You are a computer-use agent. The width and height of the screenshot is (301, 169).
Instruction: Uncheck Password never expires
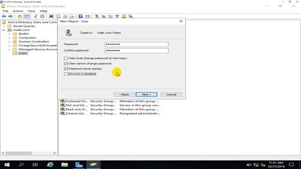66,69
